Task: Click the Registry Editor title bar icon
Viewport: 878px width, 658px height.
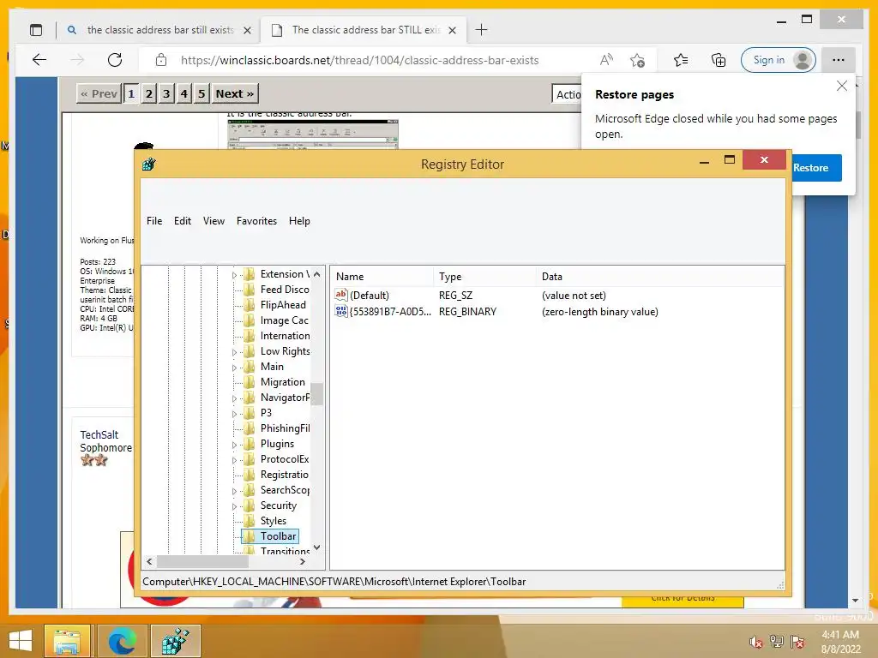Action: (149, 164)
